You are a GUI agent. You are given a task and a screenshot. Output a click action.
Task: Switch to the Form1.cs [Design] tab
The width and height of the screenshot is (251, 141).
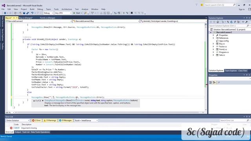pos(47,18)
